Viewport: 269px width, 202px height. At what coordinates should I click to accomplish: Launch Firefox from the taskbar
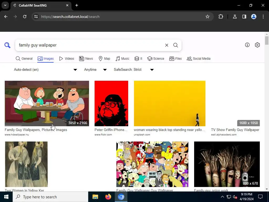[x=108, y=197]
